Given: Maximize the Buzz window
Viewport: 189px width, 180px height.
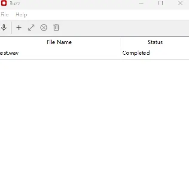Looking at the screenshot, I should tap(161, 3).
